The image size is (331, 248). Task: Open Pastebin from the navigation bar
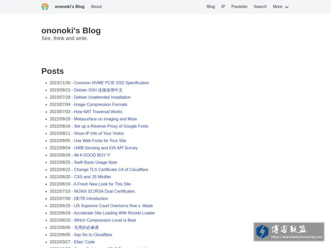[x=239, y=7]
